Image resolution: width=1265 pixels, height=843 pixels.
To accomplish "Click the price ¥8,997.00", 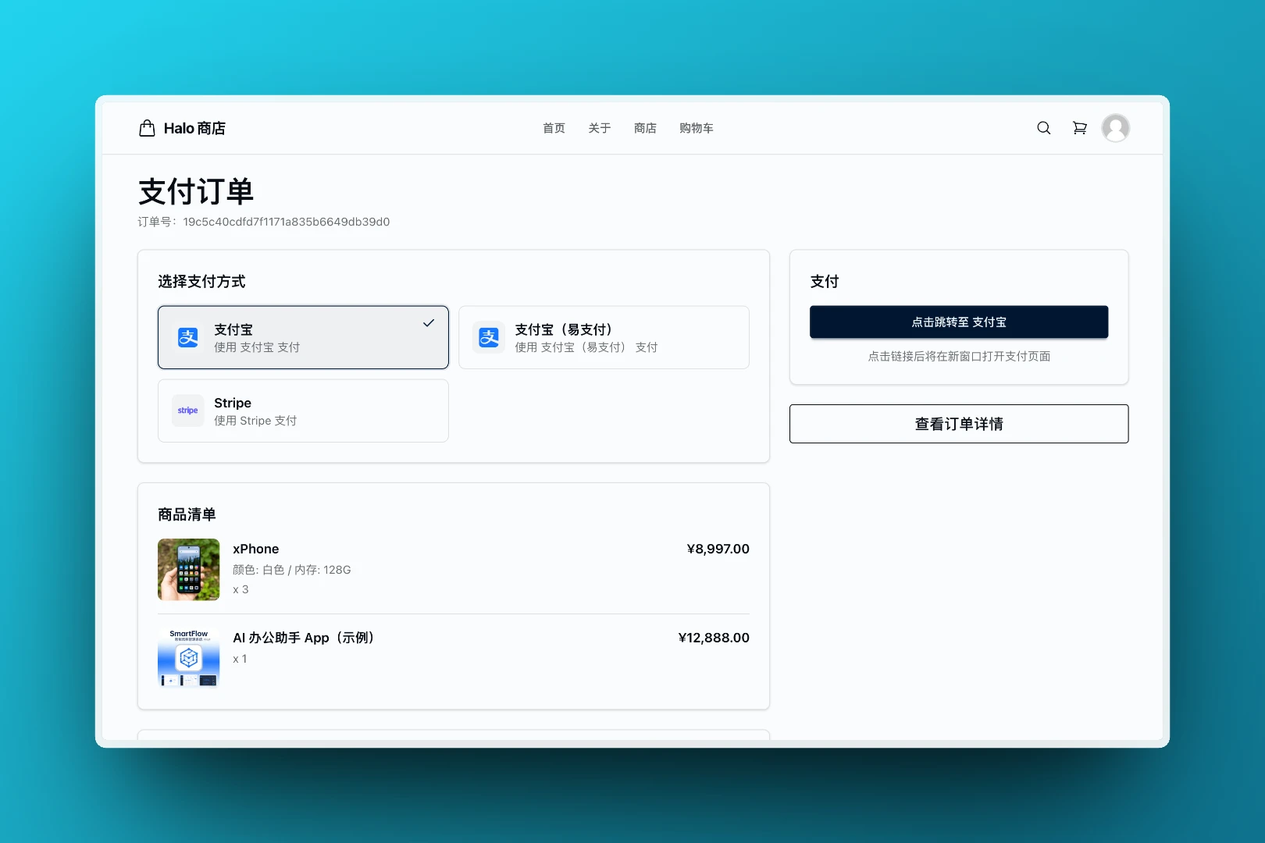I will (718, 549).
